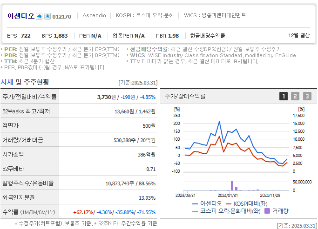Viewport: 318px width, 229px height.
Task: Open the homepage icon next to 아센디오
Action: pyautogui.click(x=39, y=16)
